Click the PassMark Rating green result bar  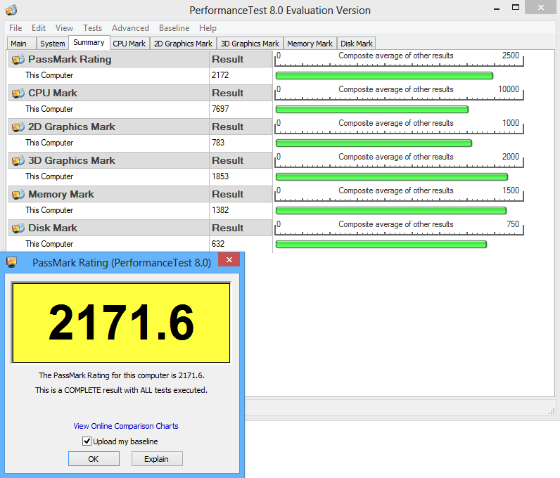[x=384, y=75]
